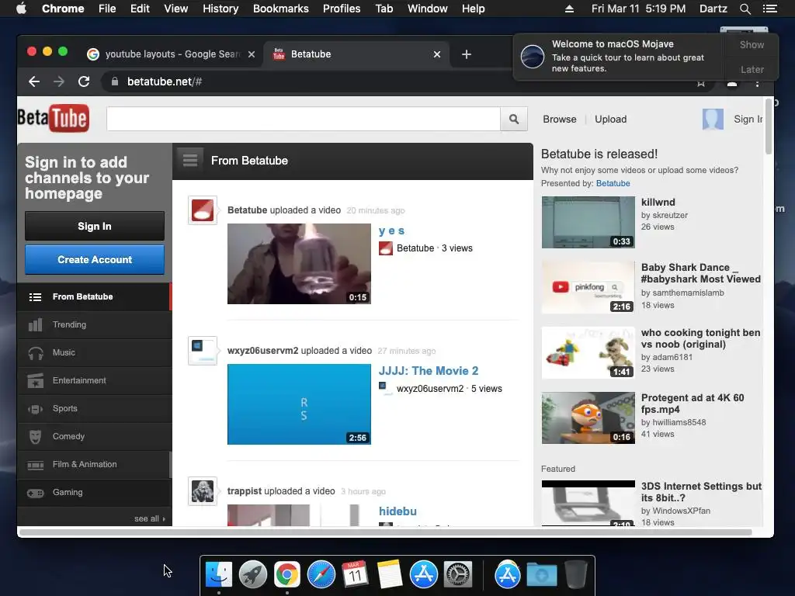Open Finder from the dock
795x596 pixels.
click(x=219, y=575)
